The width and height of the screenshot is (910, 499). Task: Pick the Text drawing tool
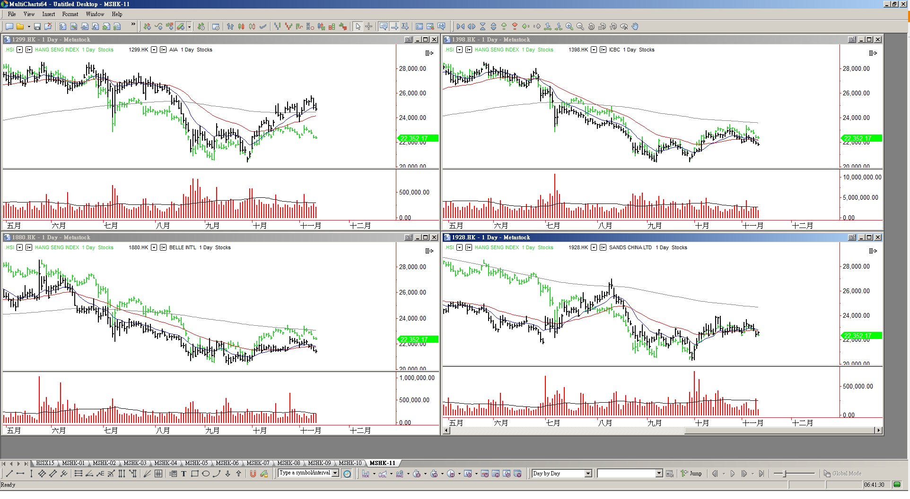pos(184,474)
